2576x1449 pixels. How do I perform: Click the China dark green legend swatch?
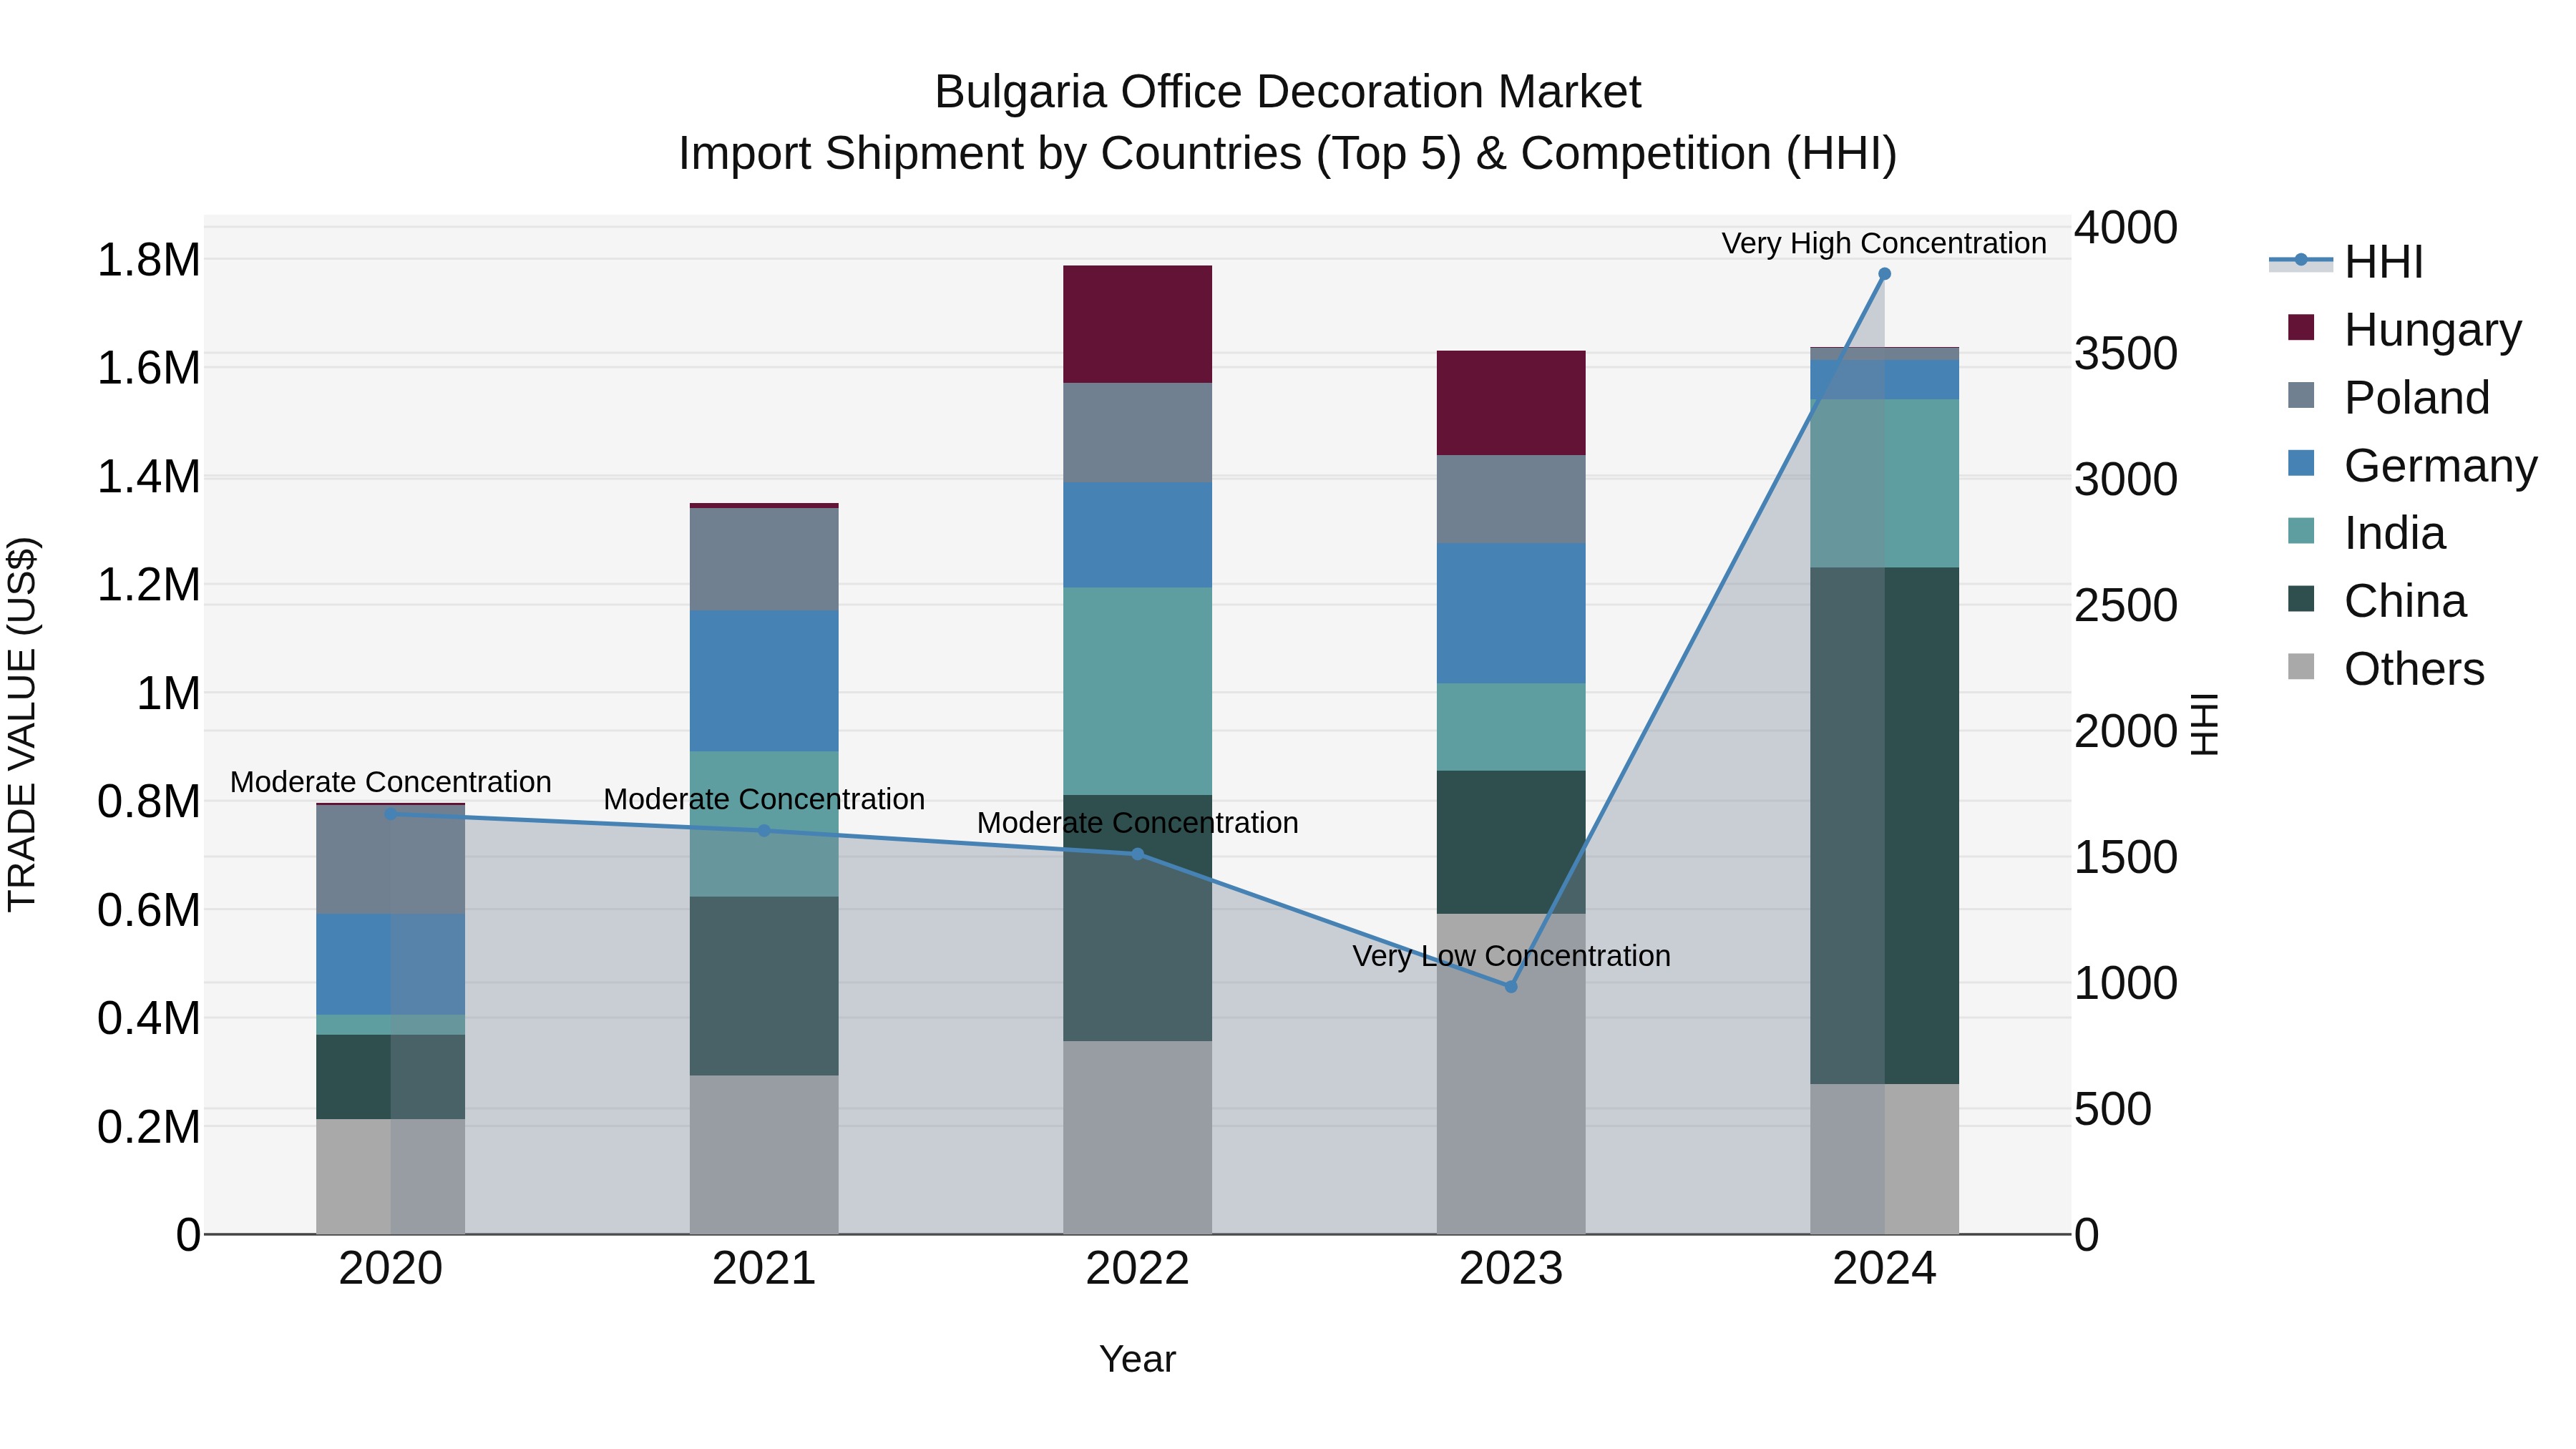click(x=2301, y=599)
